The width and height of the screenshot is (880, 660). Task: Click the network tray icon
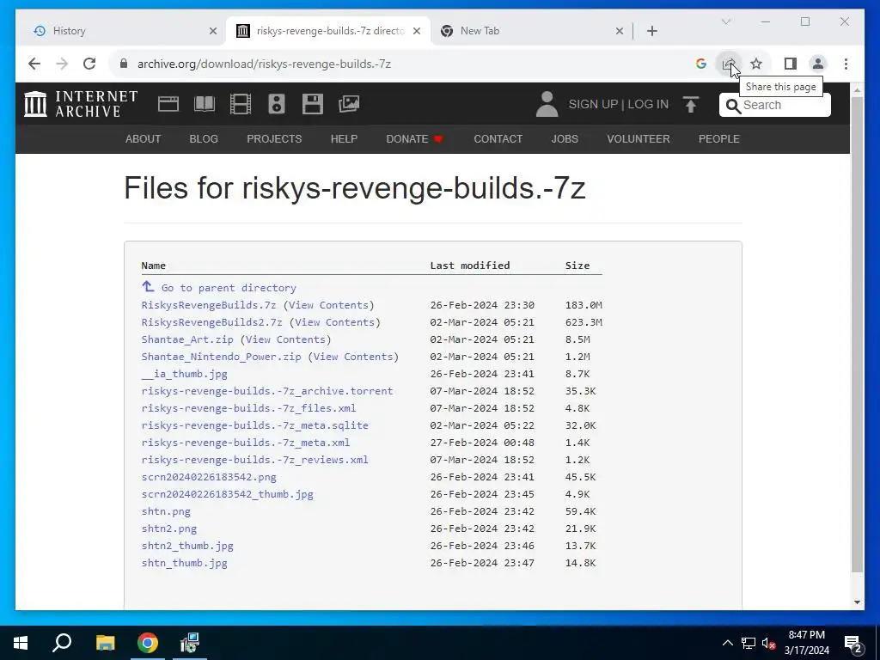point(749,643)
